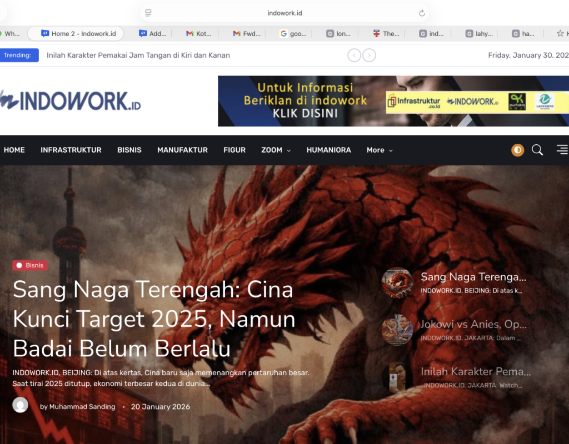Show the previous trending headline
This screenshot has height=444, width=569.
coord(354,55)
